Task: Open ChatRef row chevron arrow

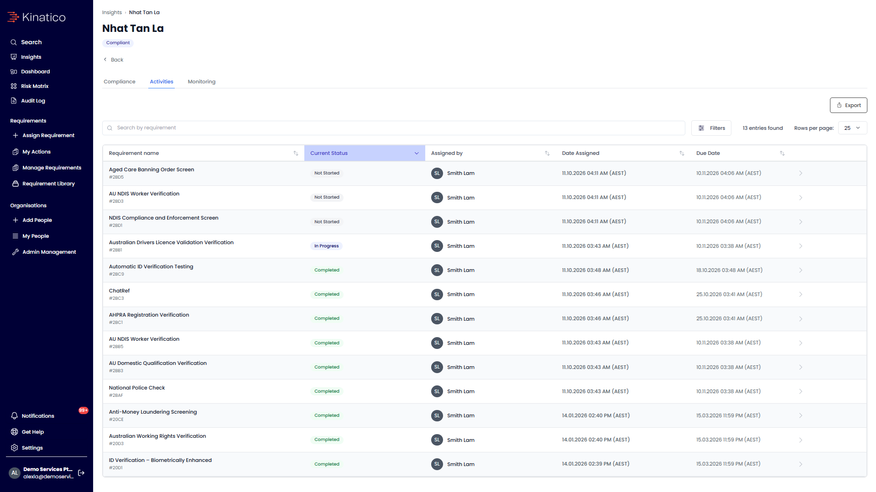Action: [801, 294]
